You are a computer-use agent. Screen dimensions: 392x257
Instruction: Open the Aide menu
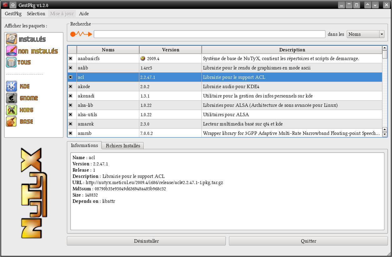click(x=84, y=13)
